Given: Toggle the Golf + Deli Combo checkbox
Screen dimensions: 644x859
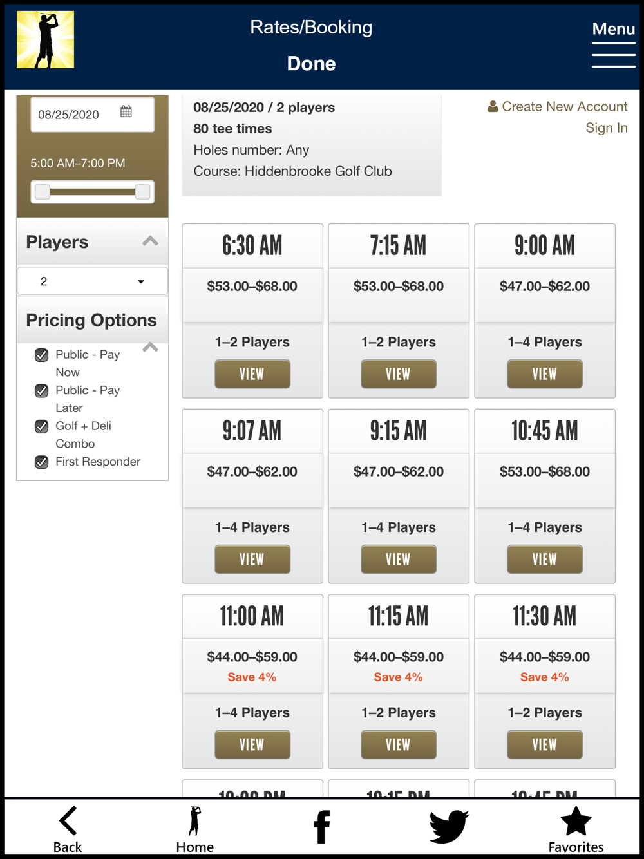Looking at the screenshot, I should pyautogui.click(x=42, y=426).
